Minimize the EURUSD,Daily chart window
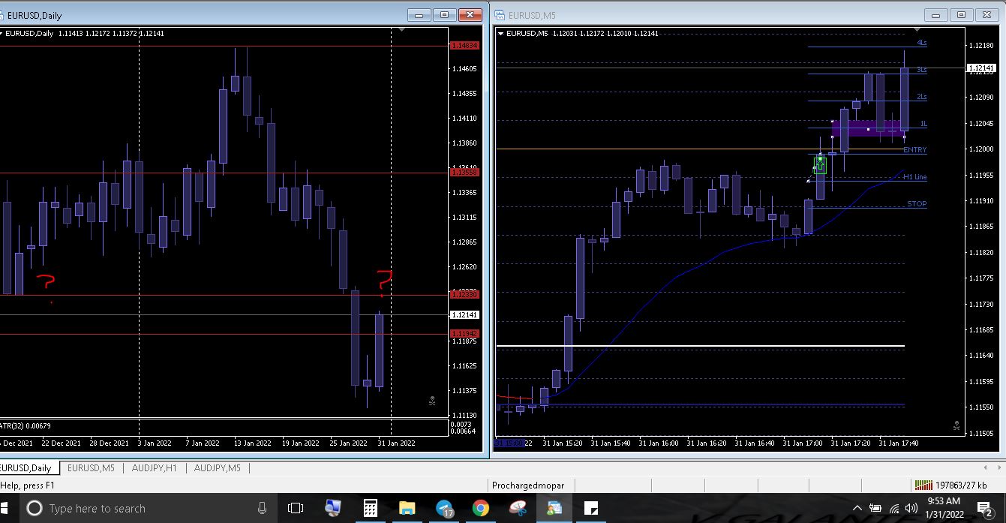Viewport: 1006px width, 523px height. tap(419, 14)
